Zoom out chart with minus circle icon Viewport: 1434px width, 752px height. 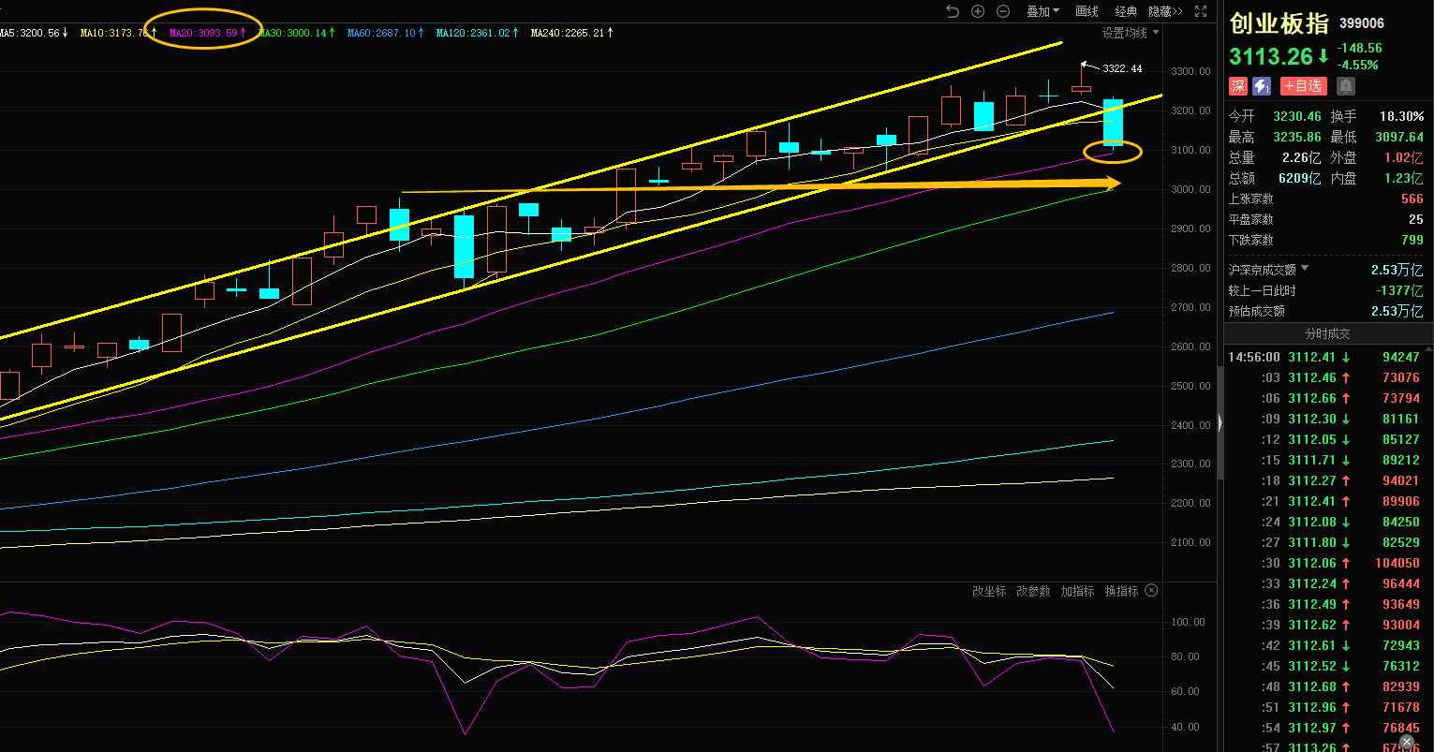coord(1003,11)
